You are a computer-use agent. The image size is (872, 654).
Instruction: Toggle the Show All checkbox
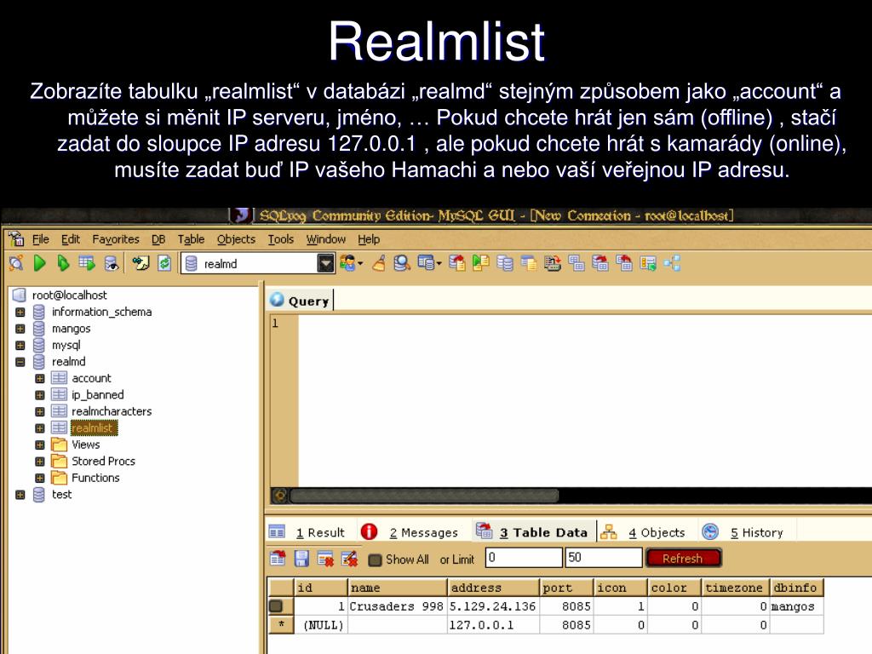tap(376, 559)
